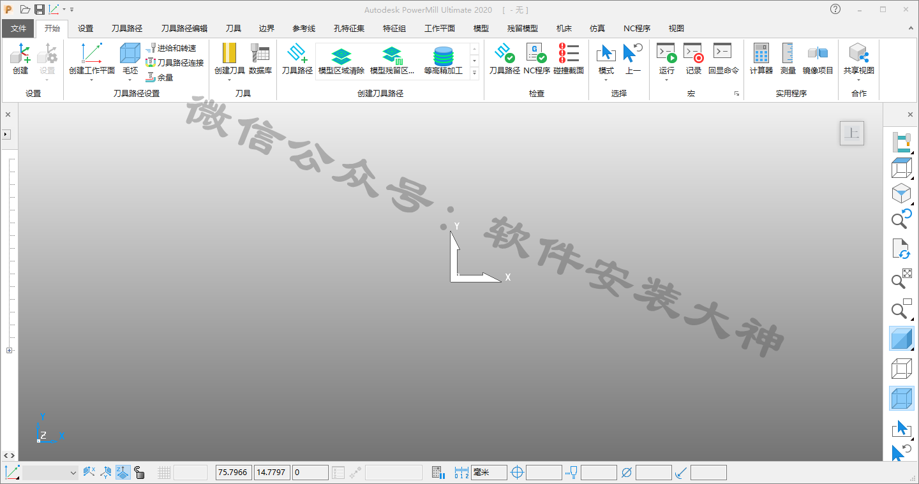Open the 计算器 calculator
919x484 pixels.
[761, 59]
